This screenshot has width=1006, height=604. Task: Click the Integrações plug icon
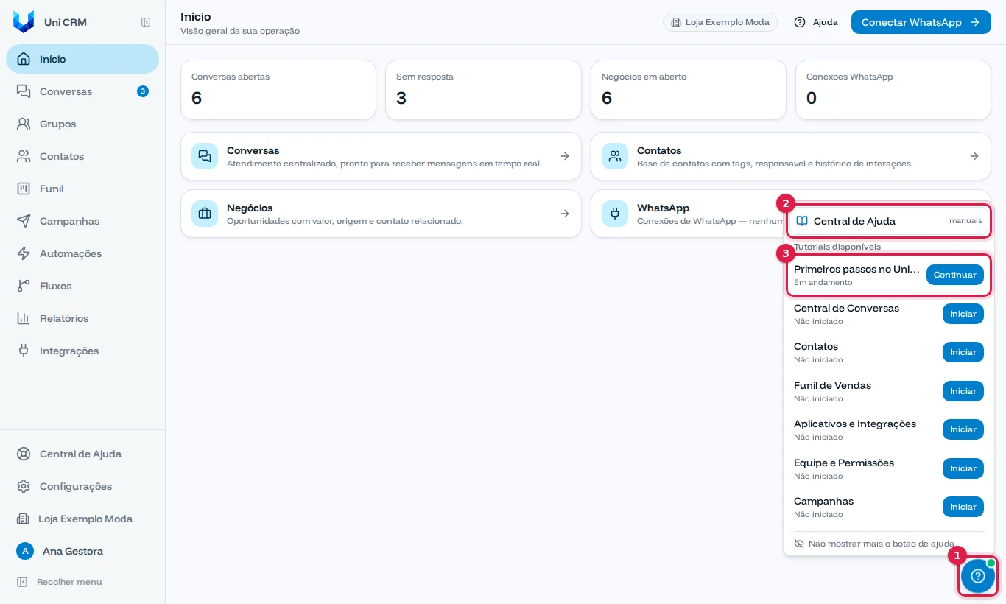click(x=24, y=351)
